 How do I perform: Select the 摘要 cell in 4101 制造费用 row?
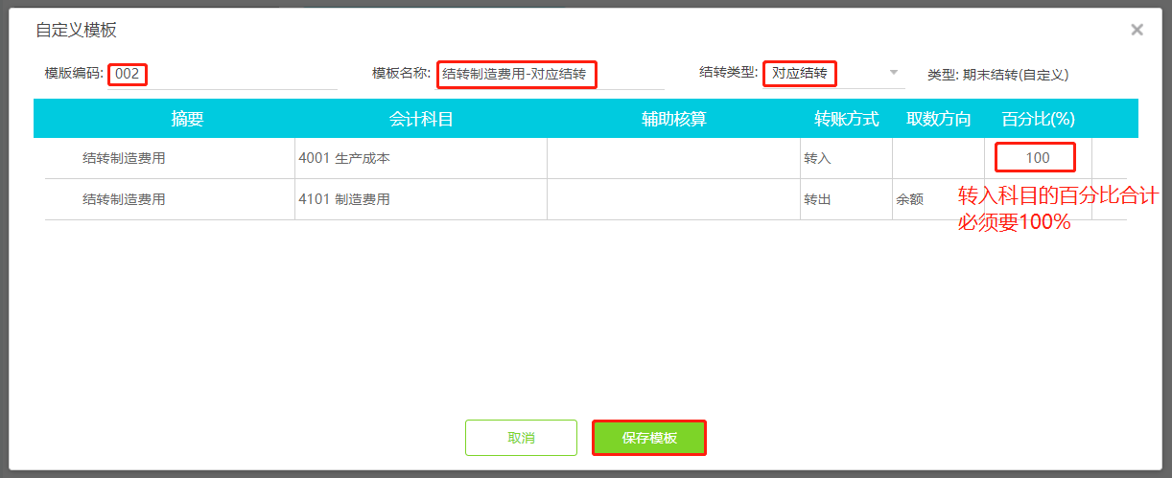(x=170, y=199)
